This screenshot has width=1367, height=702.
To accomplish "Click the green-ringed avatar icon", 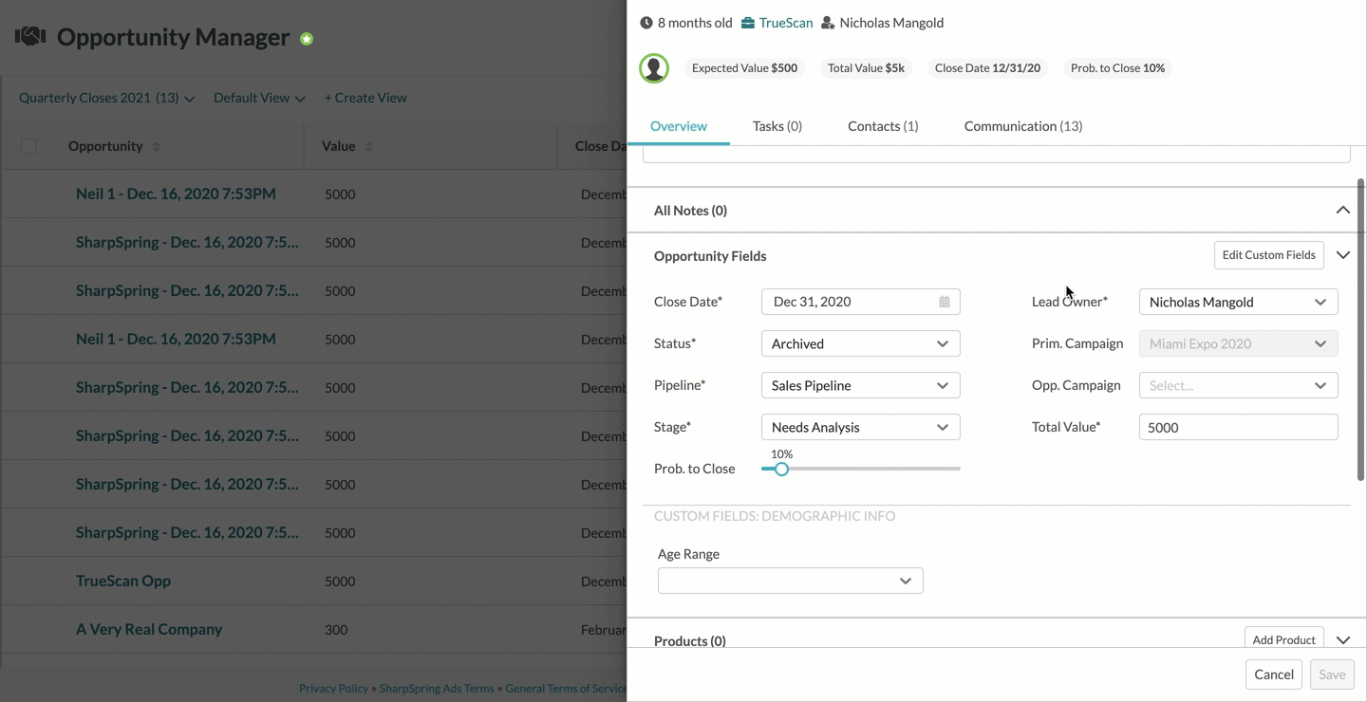I will tap(654, 68).
